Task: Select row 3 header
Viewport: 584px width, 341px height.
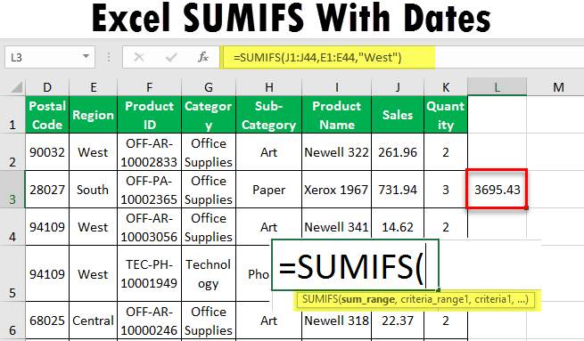Action: [12, 190]
